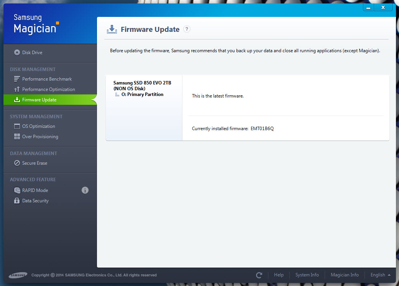Click the Disk Drive disc icon

pos(17,53)
